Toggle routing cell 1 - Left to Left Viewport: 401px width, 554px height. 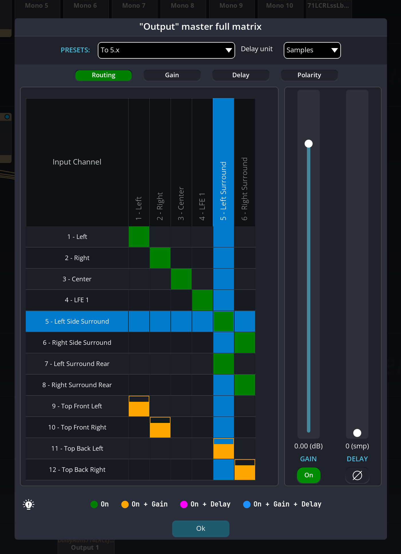[139, 237]
